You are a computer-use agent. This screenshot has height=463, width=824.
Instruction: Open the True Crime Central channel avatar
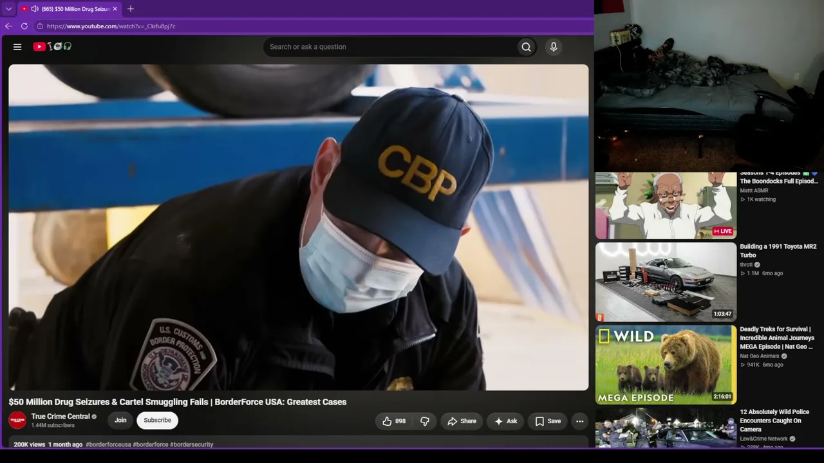point(17,421)
